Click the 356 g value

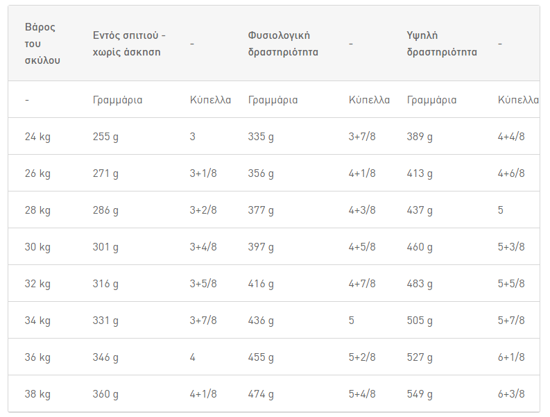tap(261, 173)
